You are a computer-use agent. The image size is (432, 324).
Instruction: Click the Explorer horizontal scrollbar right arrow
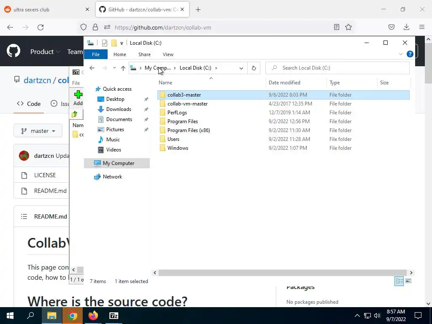411,273
